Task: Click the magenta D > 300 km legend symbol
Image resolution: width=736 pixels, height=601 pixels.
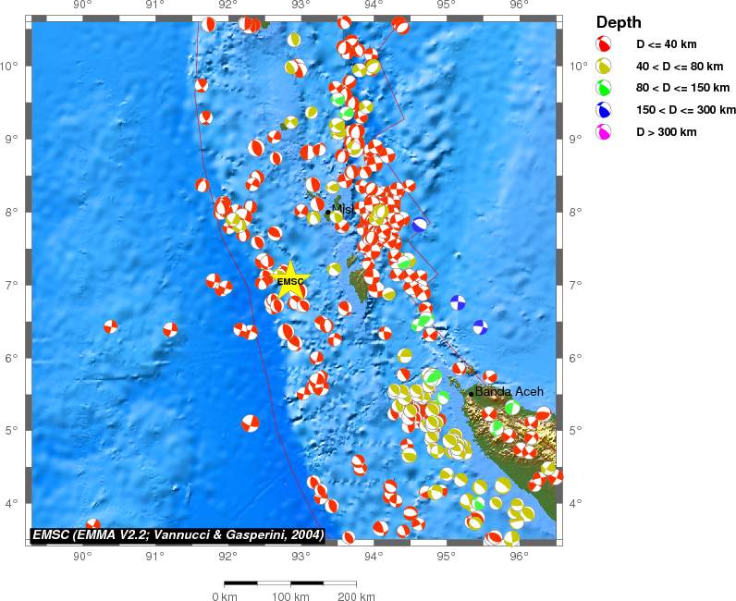Action: [x=604, y=132]
